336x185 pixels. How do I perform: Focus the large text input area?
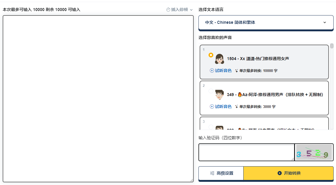tap(98, 98)
